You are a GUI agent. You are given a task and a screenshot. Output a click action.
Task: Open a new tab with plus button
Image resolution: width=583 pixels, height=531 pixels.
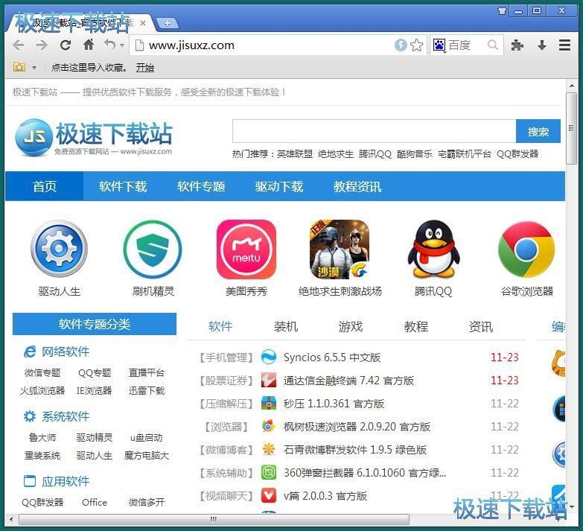point(168,23)
